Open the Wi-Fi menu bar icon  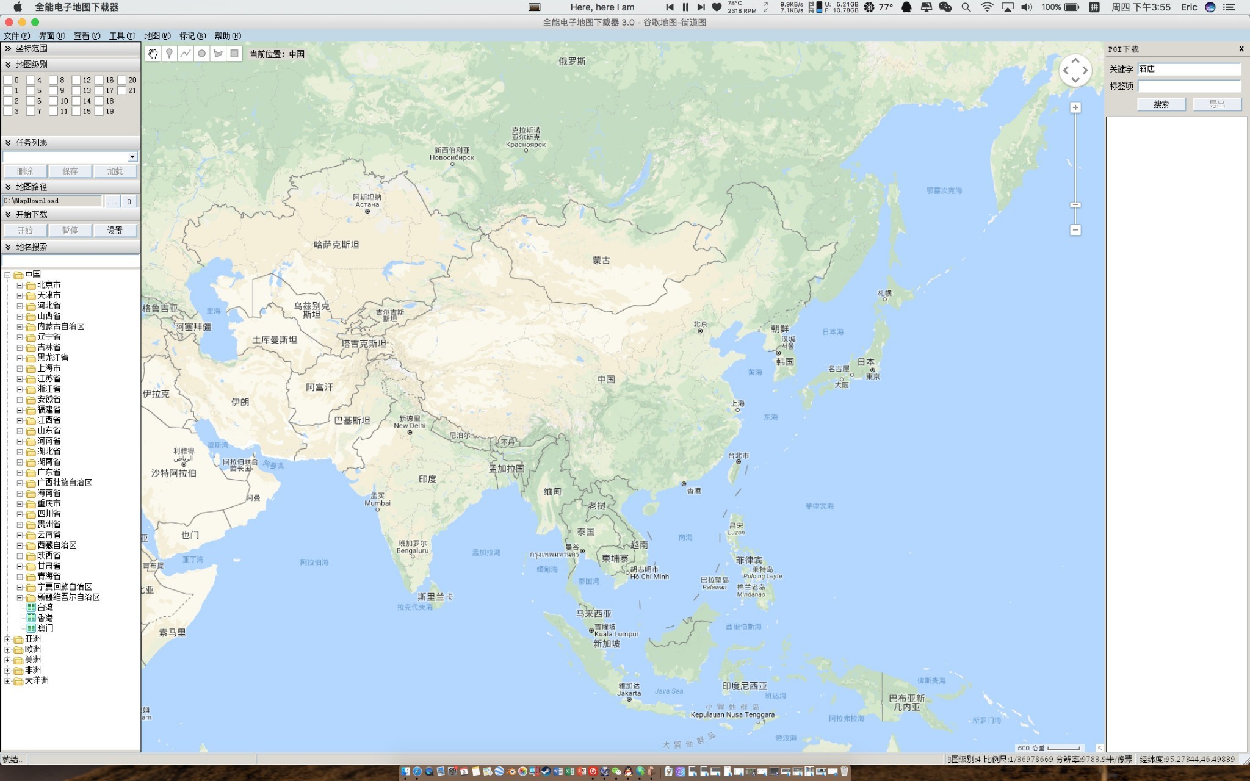click(986, 7)
